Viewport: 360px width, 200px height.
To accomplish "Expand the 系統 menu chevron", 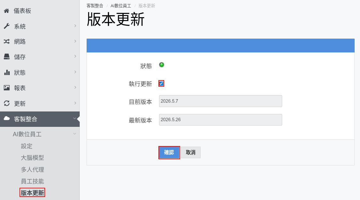I will coord(75,26).
